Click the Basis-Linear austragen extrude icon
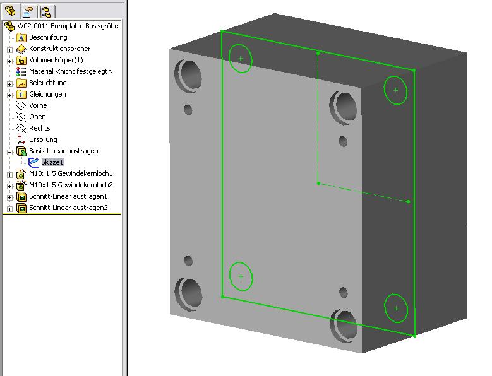Image resolution: width=492 pixels, height=376 pixels. point(21,151)
